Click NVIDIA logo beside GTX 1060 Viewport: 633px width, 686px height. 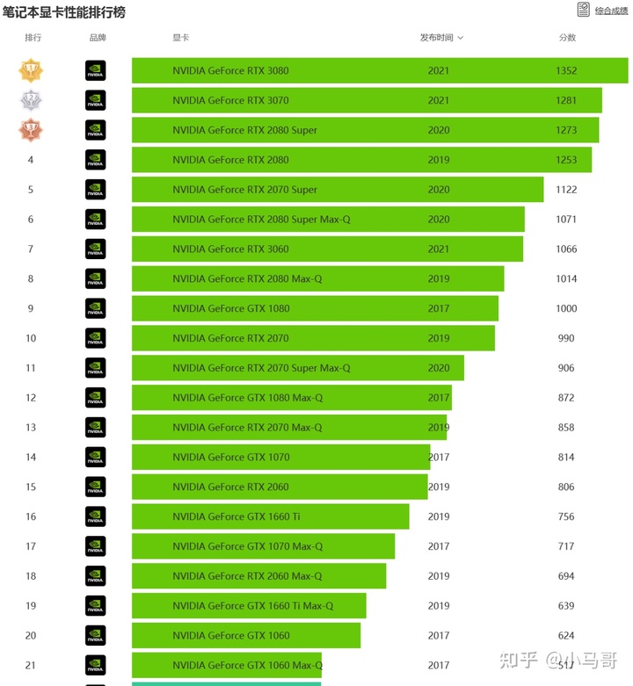click(95, 635)
